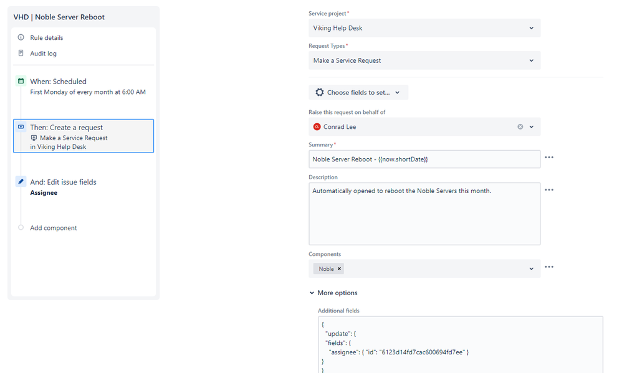Click Add component in the rule chain
Viewport: 622px width, 373px height.
click(54, 228)
